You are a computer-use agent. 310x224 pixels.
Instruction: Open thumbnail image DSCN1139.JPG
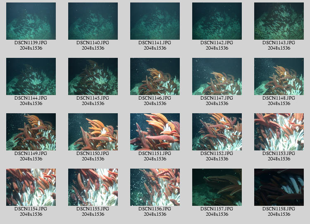click(31, 21)
